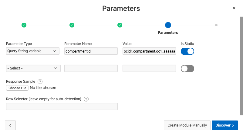Close the Parameters dialog

click(x=234, y=8)
